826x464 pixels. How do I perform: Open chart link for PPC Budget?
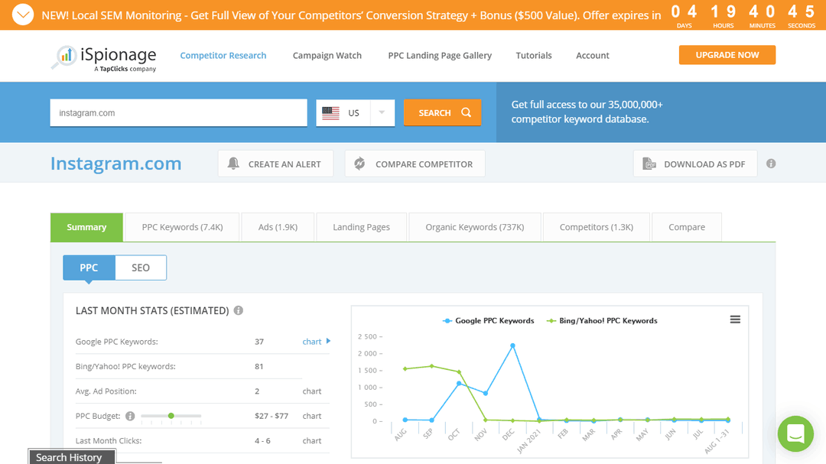(x=312, y=416)
